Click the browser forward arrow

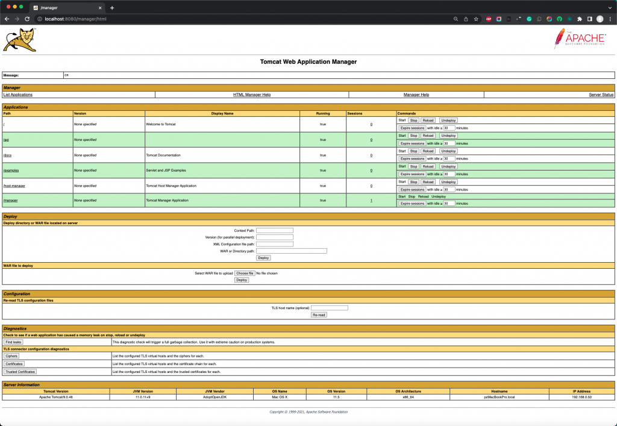tap(17, 19)
